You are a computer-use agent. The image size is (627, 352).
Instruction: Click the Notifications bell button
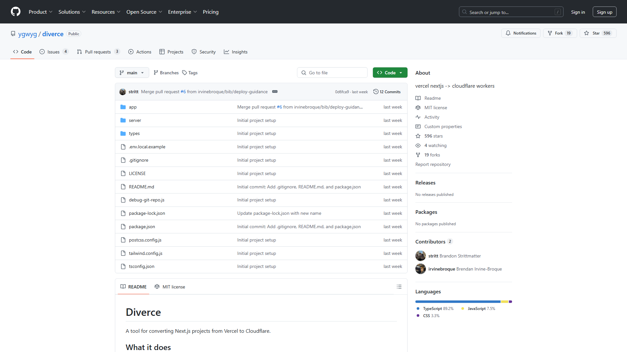tap(521, 33)
